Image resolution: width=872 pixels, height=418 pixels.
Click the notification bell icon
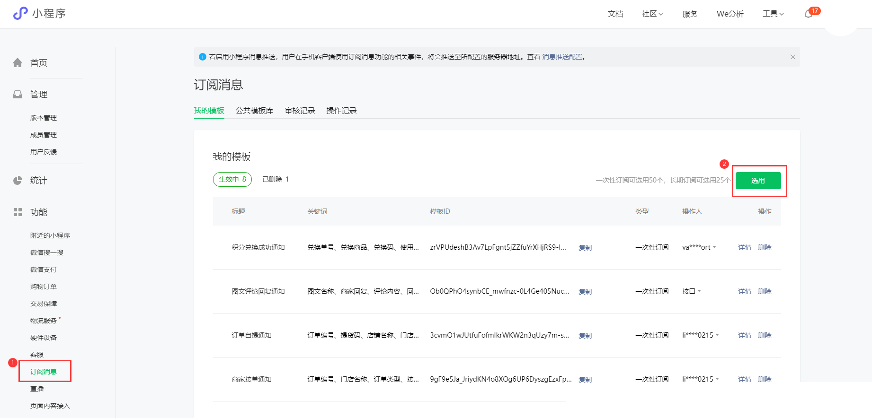tap(809, 14)
